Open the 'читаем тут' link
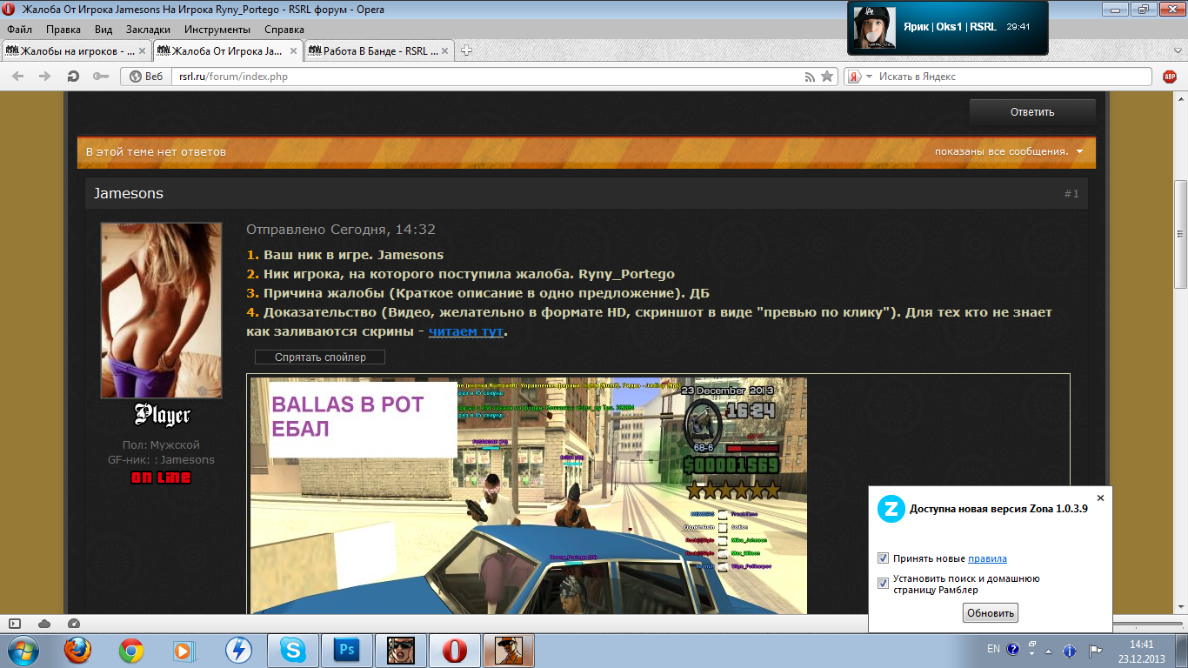 click(466, 331)
